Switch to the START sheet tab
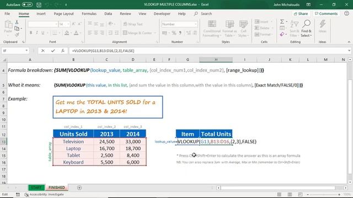The height and width of the screenshot is (198, 353). coord(36,188)
